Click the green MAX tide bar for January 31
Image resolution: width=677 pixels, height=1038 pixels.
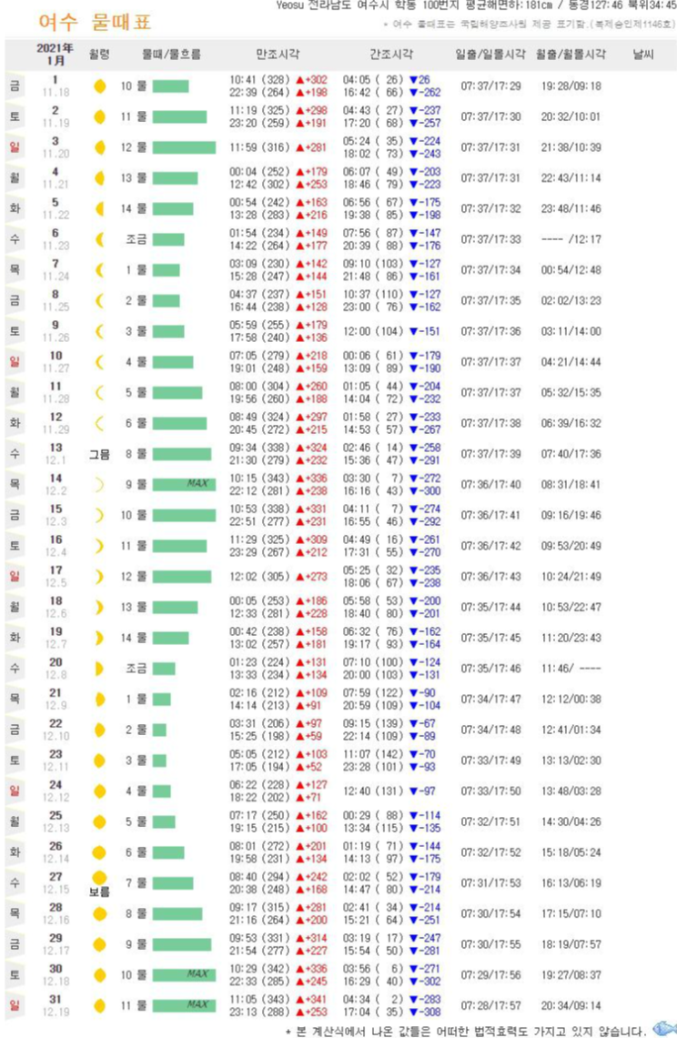(184, 1006)
